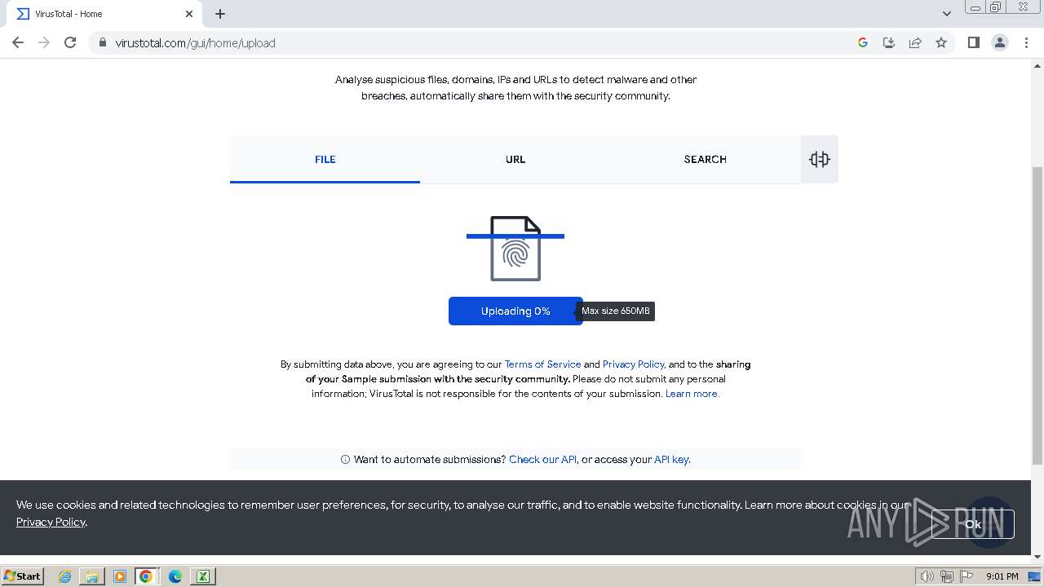1044x587 pixels.
Task: Open Privacy Policy in cookie banner
Action: coord(51,522)
